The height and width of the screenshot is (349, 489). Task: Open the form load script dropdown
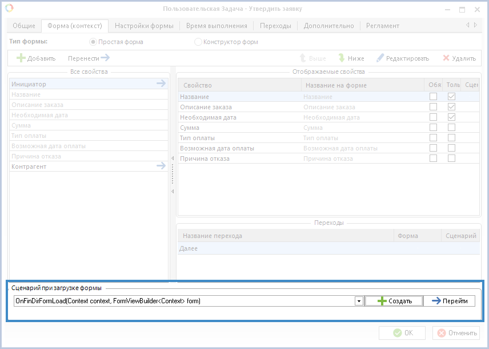tap(359, 301)
